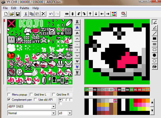This screenshot has height=118, width=161.
Task: Select palette color 07
Action: (x=115, y=90)
